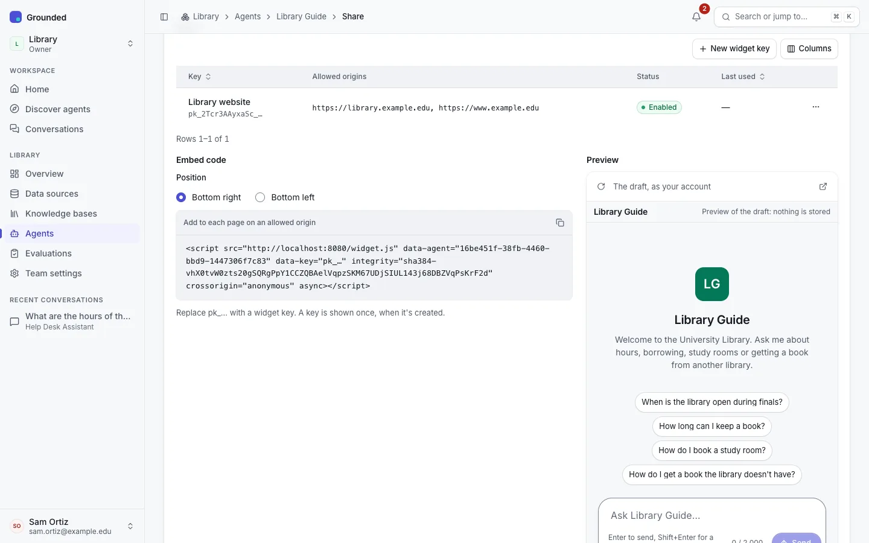Click the LG avatar in preview

[x=712, y=284]
